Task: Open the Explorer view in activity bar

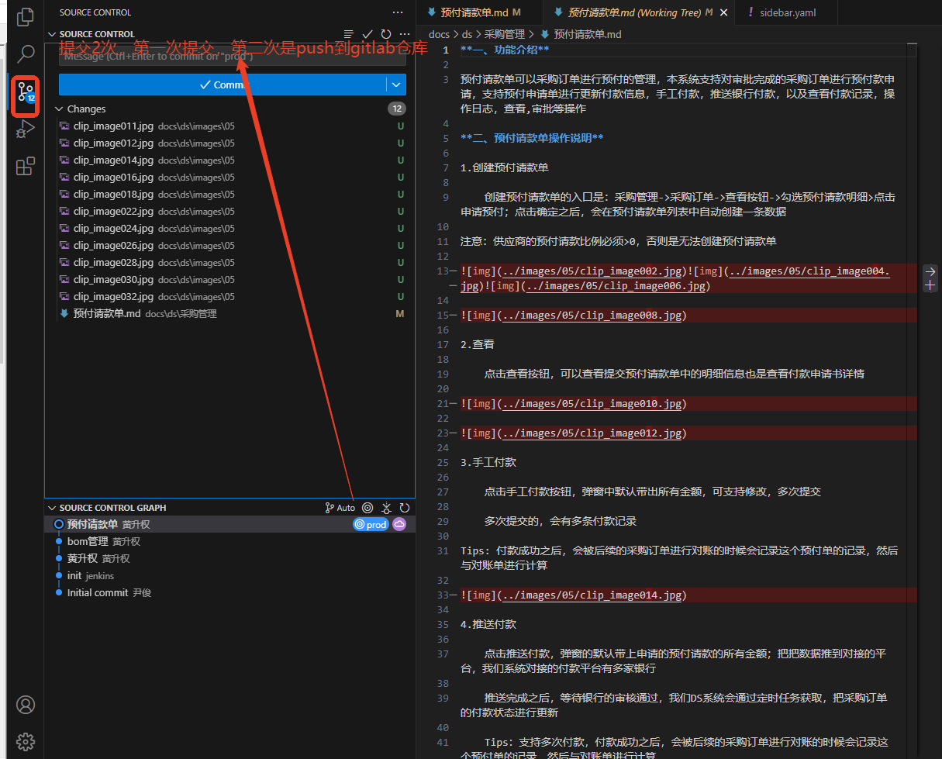Action: click(26, 16)
